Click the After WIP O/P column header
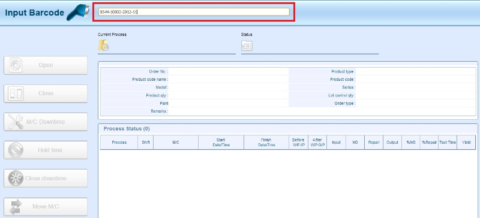Screen dimensions: 480x218 [x=317, y=143]
